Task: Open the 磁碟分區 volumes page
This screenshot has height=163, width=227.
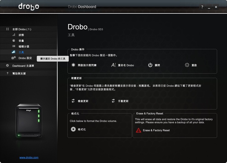Action: pos(29,46)
